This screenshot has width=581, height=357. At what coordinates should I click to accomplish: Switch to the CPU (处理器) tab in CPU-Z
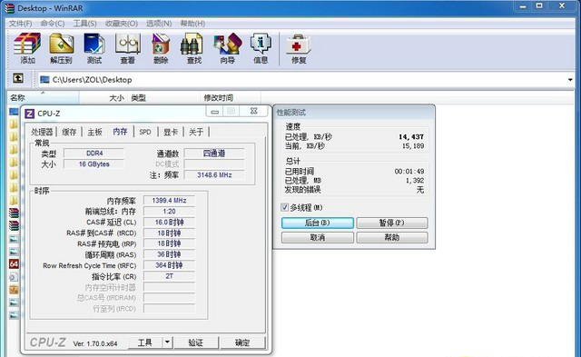coord(42,132)
